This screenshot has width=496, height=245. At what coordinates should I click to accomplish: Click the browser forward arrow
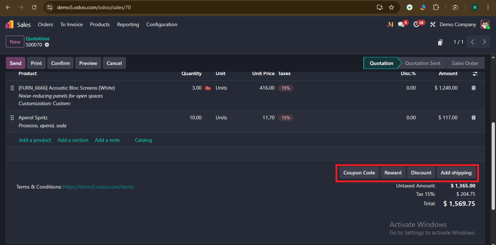click(x=21, y=7)
